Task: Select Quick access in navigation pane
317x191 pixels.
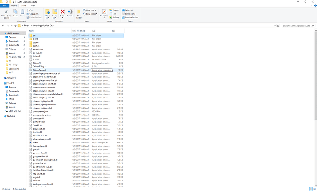Action: point(13,33)
